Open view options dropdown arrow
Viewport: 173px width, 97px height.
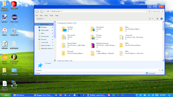tap(153, 19)
